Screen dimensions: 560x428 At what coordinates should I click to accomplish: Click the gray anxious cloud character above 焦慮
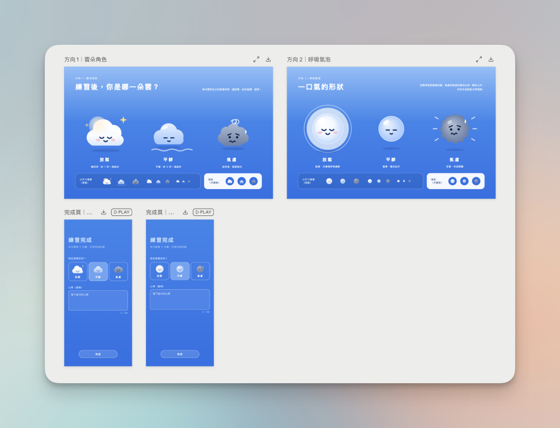[233, 133]
